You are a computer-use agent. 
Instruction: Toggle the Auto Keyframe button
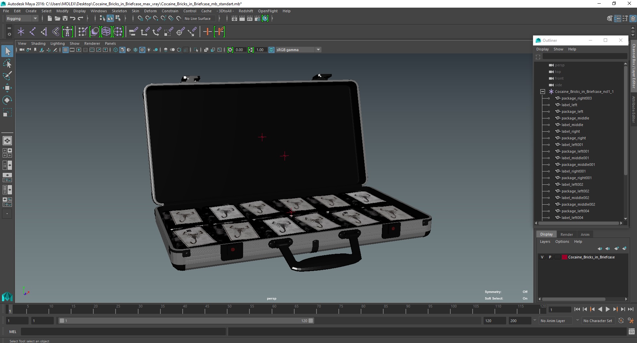(621, 321)
